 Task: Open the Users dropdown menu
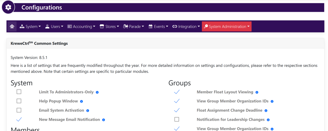coord(54,27)
